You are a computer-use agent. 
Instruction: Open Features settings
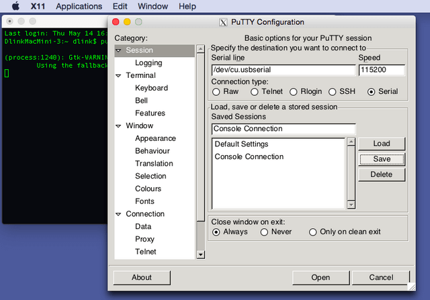coord(150,113)
